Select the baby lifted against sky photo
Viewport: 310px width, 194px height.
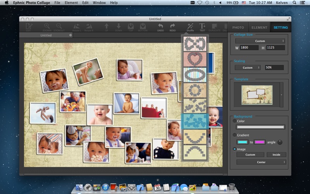[43, 113]
